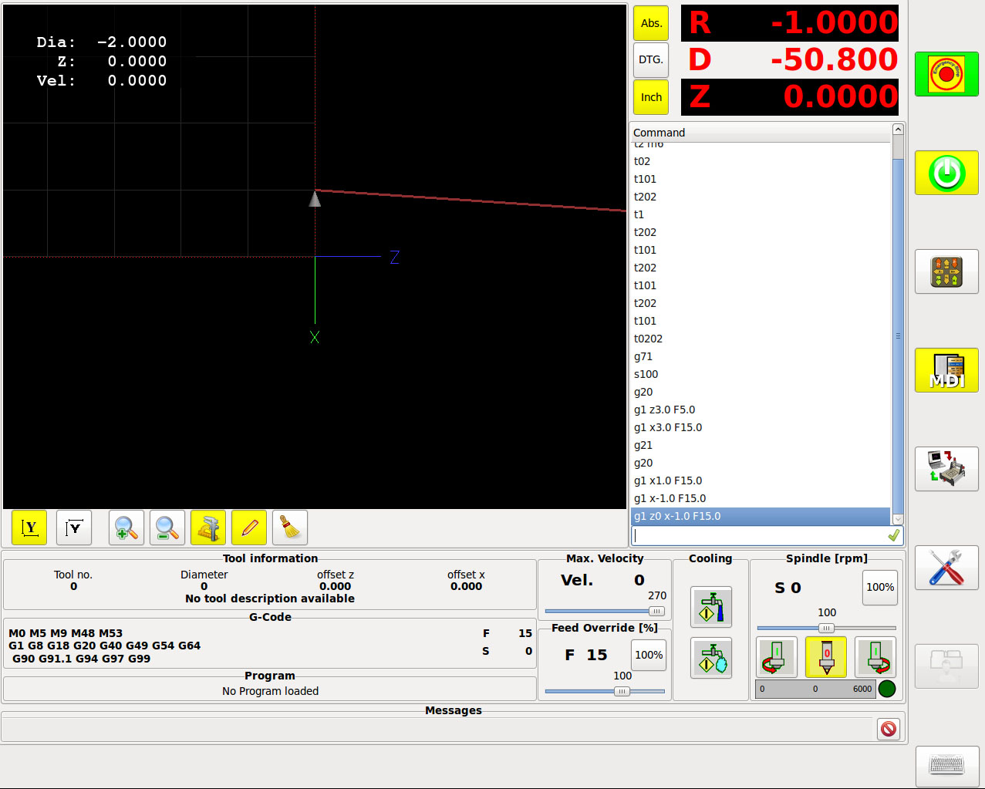985x789 pixels.
Task: Toggle the Abs. coordinate button
Action: (x=651, y=23)
